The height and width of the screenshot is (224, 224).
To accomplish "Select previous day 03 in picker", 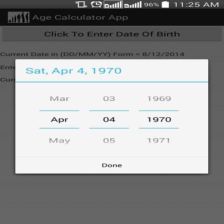I will [x=109, y=98].
